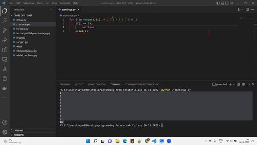Toggle the bottom panel layout

[x=222, y=3]
